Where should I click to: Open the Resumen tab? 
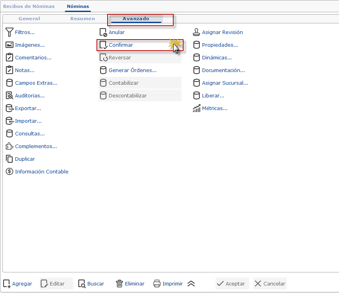pos(83,19)
